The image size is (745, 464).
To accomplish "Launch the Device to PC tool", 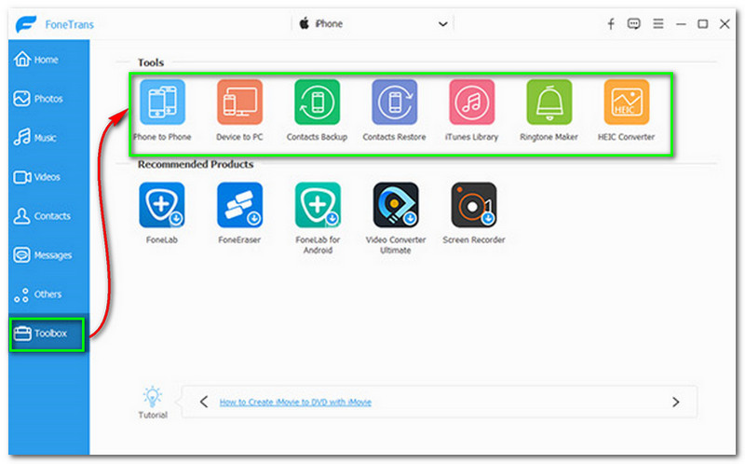I will pyautogui.click(x=239, y=103).
